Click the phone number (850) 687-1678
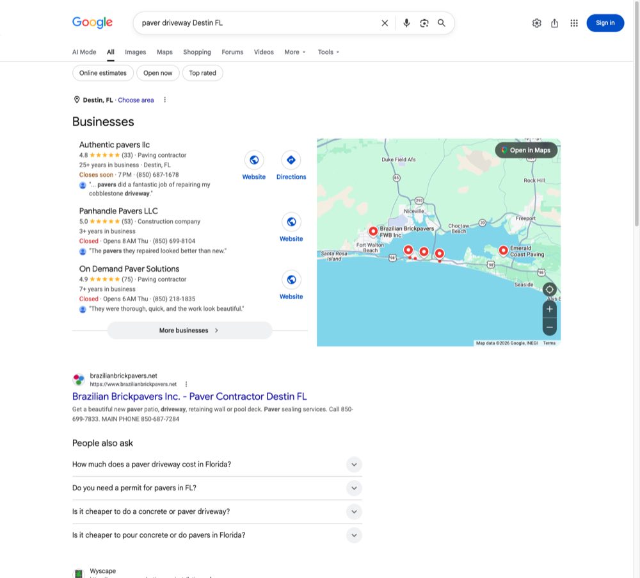640x578 pixels. [157, 175]
